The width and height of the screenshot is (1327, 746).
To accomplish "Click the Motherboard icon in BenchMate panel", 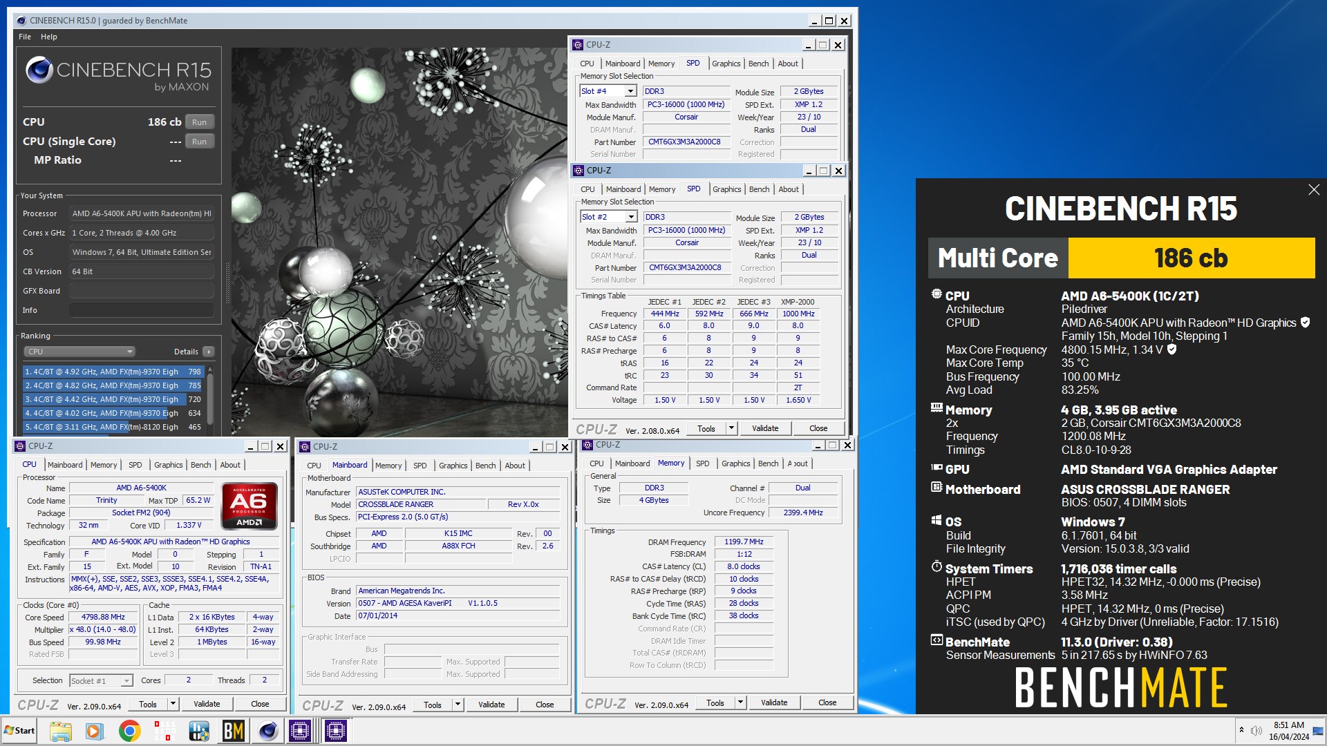I will 937,487.
